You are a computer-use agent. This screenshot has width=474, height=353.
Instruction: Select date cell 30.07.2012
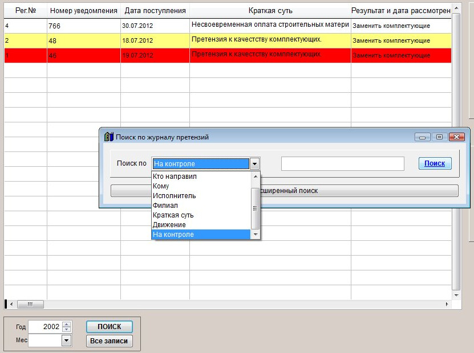click(155, 26)
